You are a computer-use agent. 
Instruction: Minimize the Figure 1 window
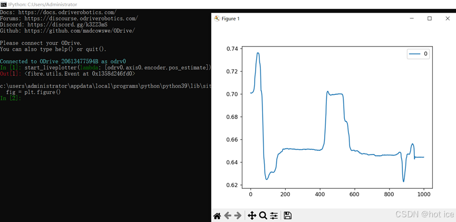[412, 18]
